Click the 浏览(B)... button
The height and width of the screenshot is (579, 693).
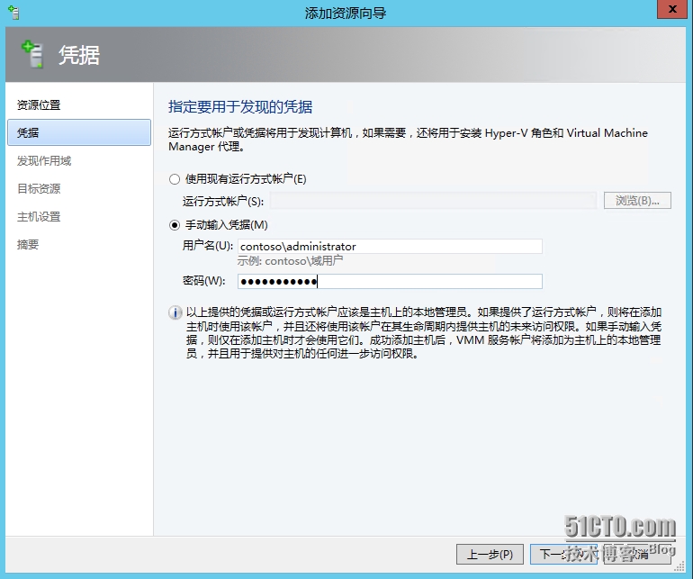(x=637, y=201)
